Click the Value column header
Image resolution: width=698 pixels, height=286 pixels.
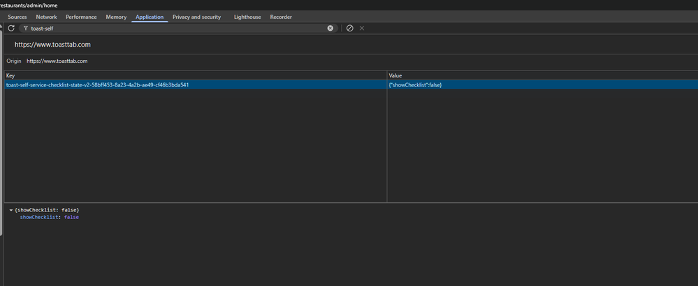point(541,75)
